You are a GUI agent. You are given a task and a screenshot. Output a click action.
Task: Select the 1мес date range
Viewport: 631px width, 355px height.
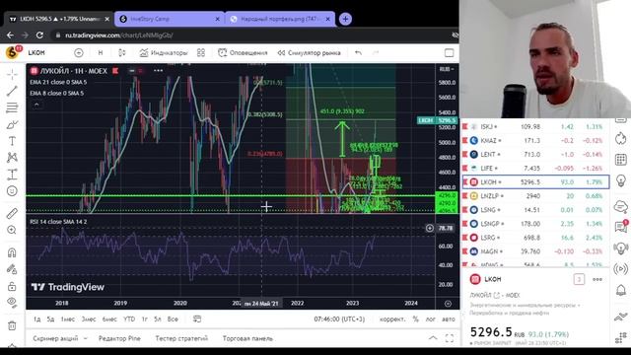[x=68, y=319]
